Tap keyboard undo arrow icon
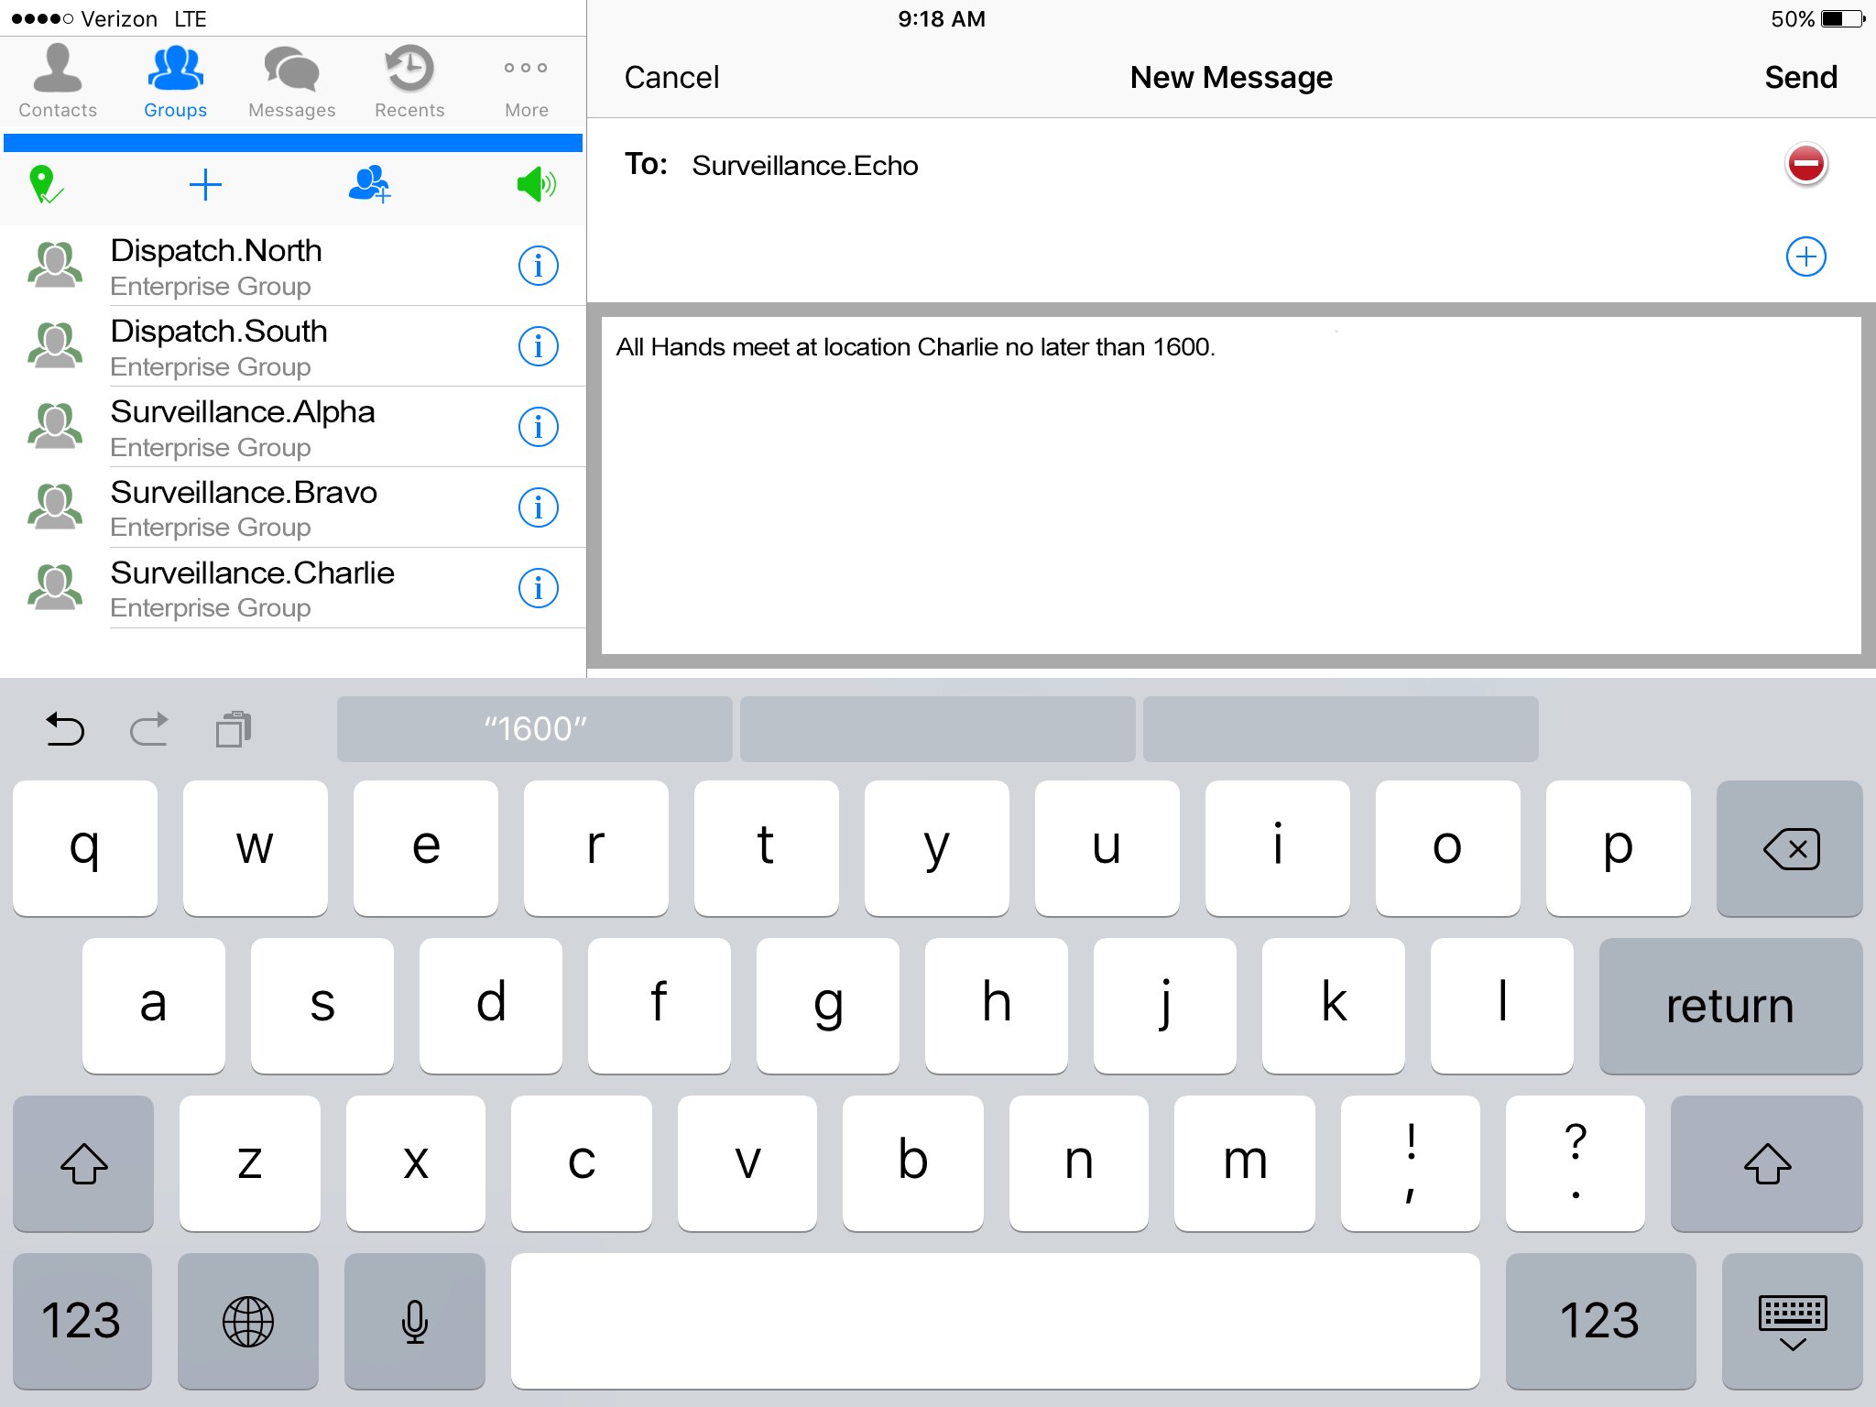The image size is (1876, 1407). (x=64, y=729)
